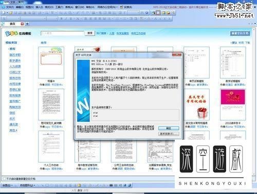Open the 个人工作总结 template thumbnail

click(51, 146)
